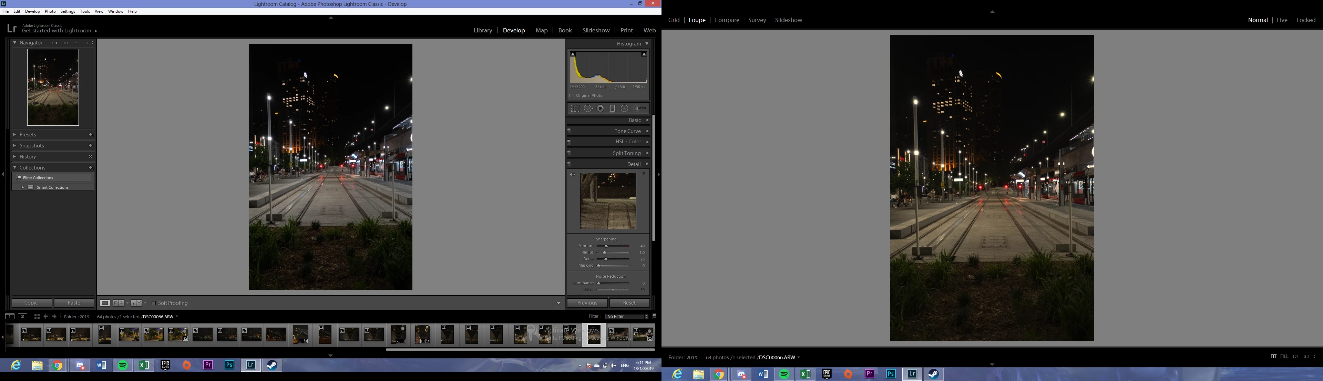Enable the Soft Proofing checkbox

click(154, 303)
